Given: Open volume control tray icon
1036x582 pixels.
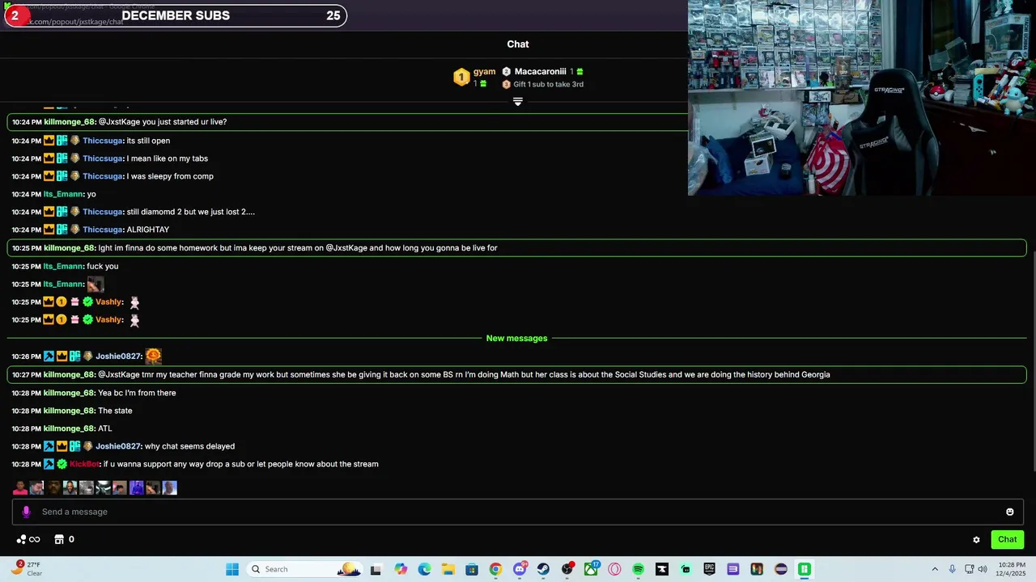Looking at the screenshot, I should 983,569.
